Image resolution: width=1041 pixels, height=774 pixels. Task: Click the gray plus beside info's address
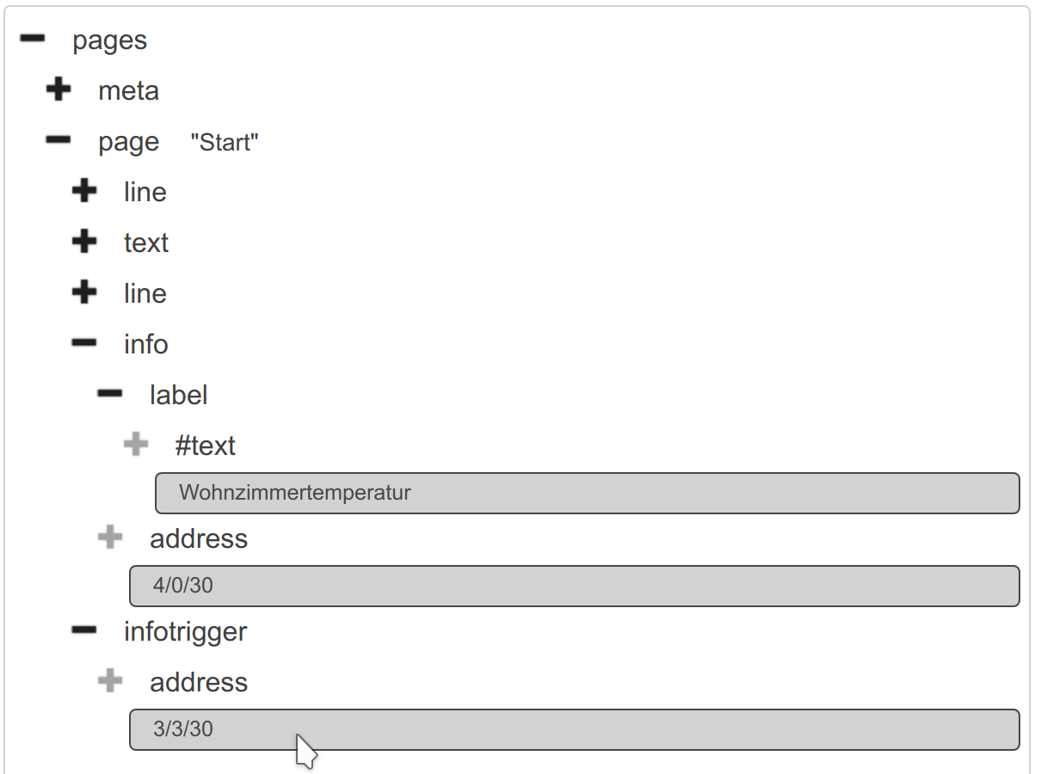coord(110,537)
